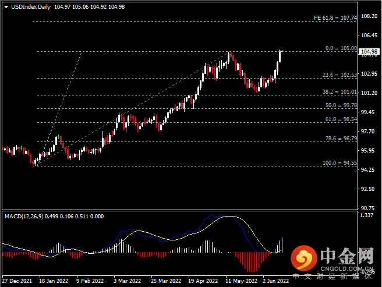Select the 0.0 = 105.00 Fibonacci label
This screenshot has width=382, height=287.
341,48
